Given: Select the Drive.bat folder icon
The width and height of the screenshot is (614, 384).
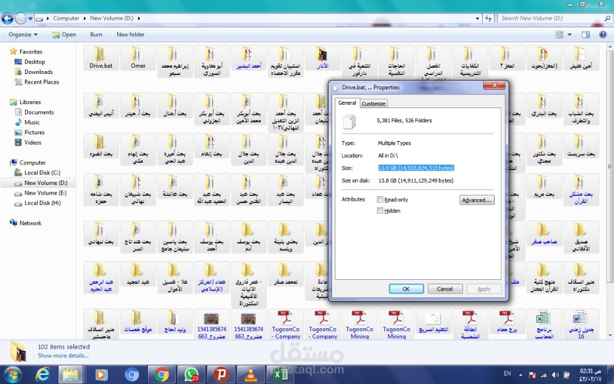Looking at the screenshot, I should coord(101,57).
